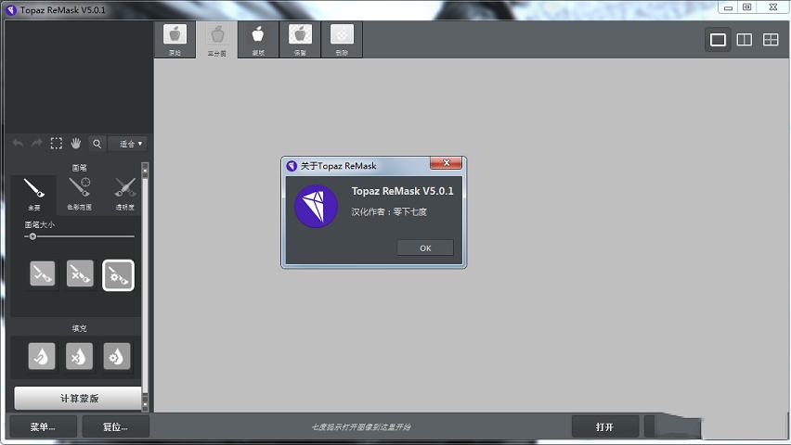This screenshot has height=445, width=791.
Task: Click the 画笔 brush section label
Action: coord(79,168)
